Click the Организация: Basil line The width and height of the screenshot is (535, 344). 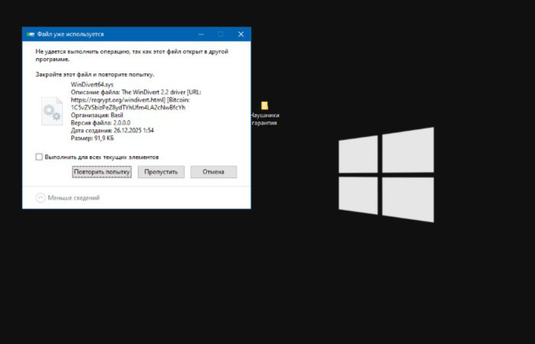97,115
